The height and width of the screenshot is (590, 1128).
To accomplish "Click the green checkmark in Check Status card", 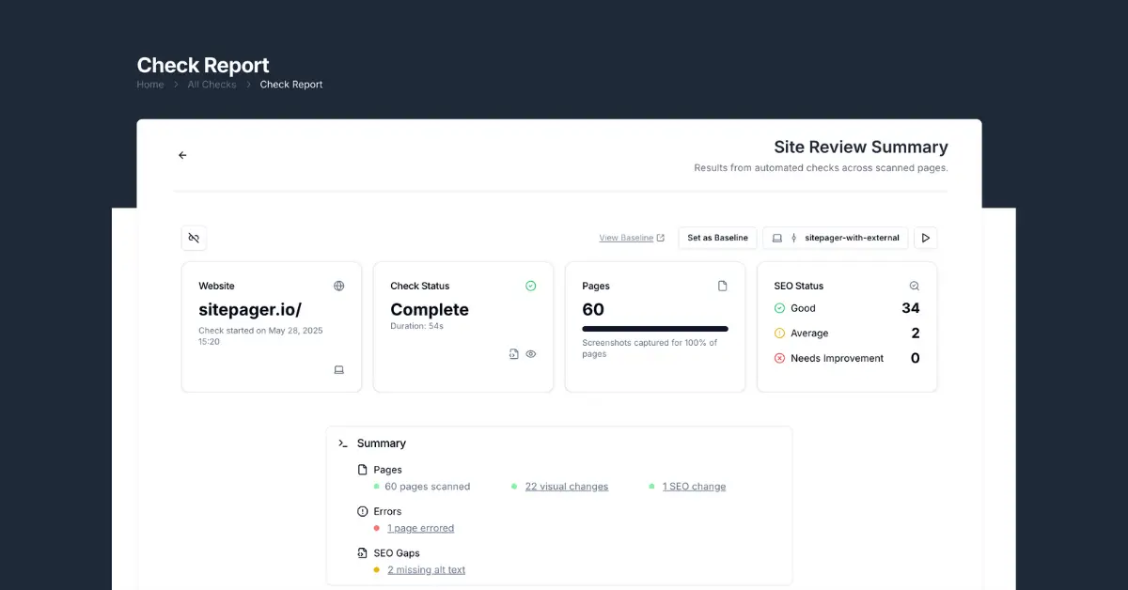I will point(530,286).
